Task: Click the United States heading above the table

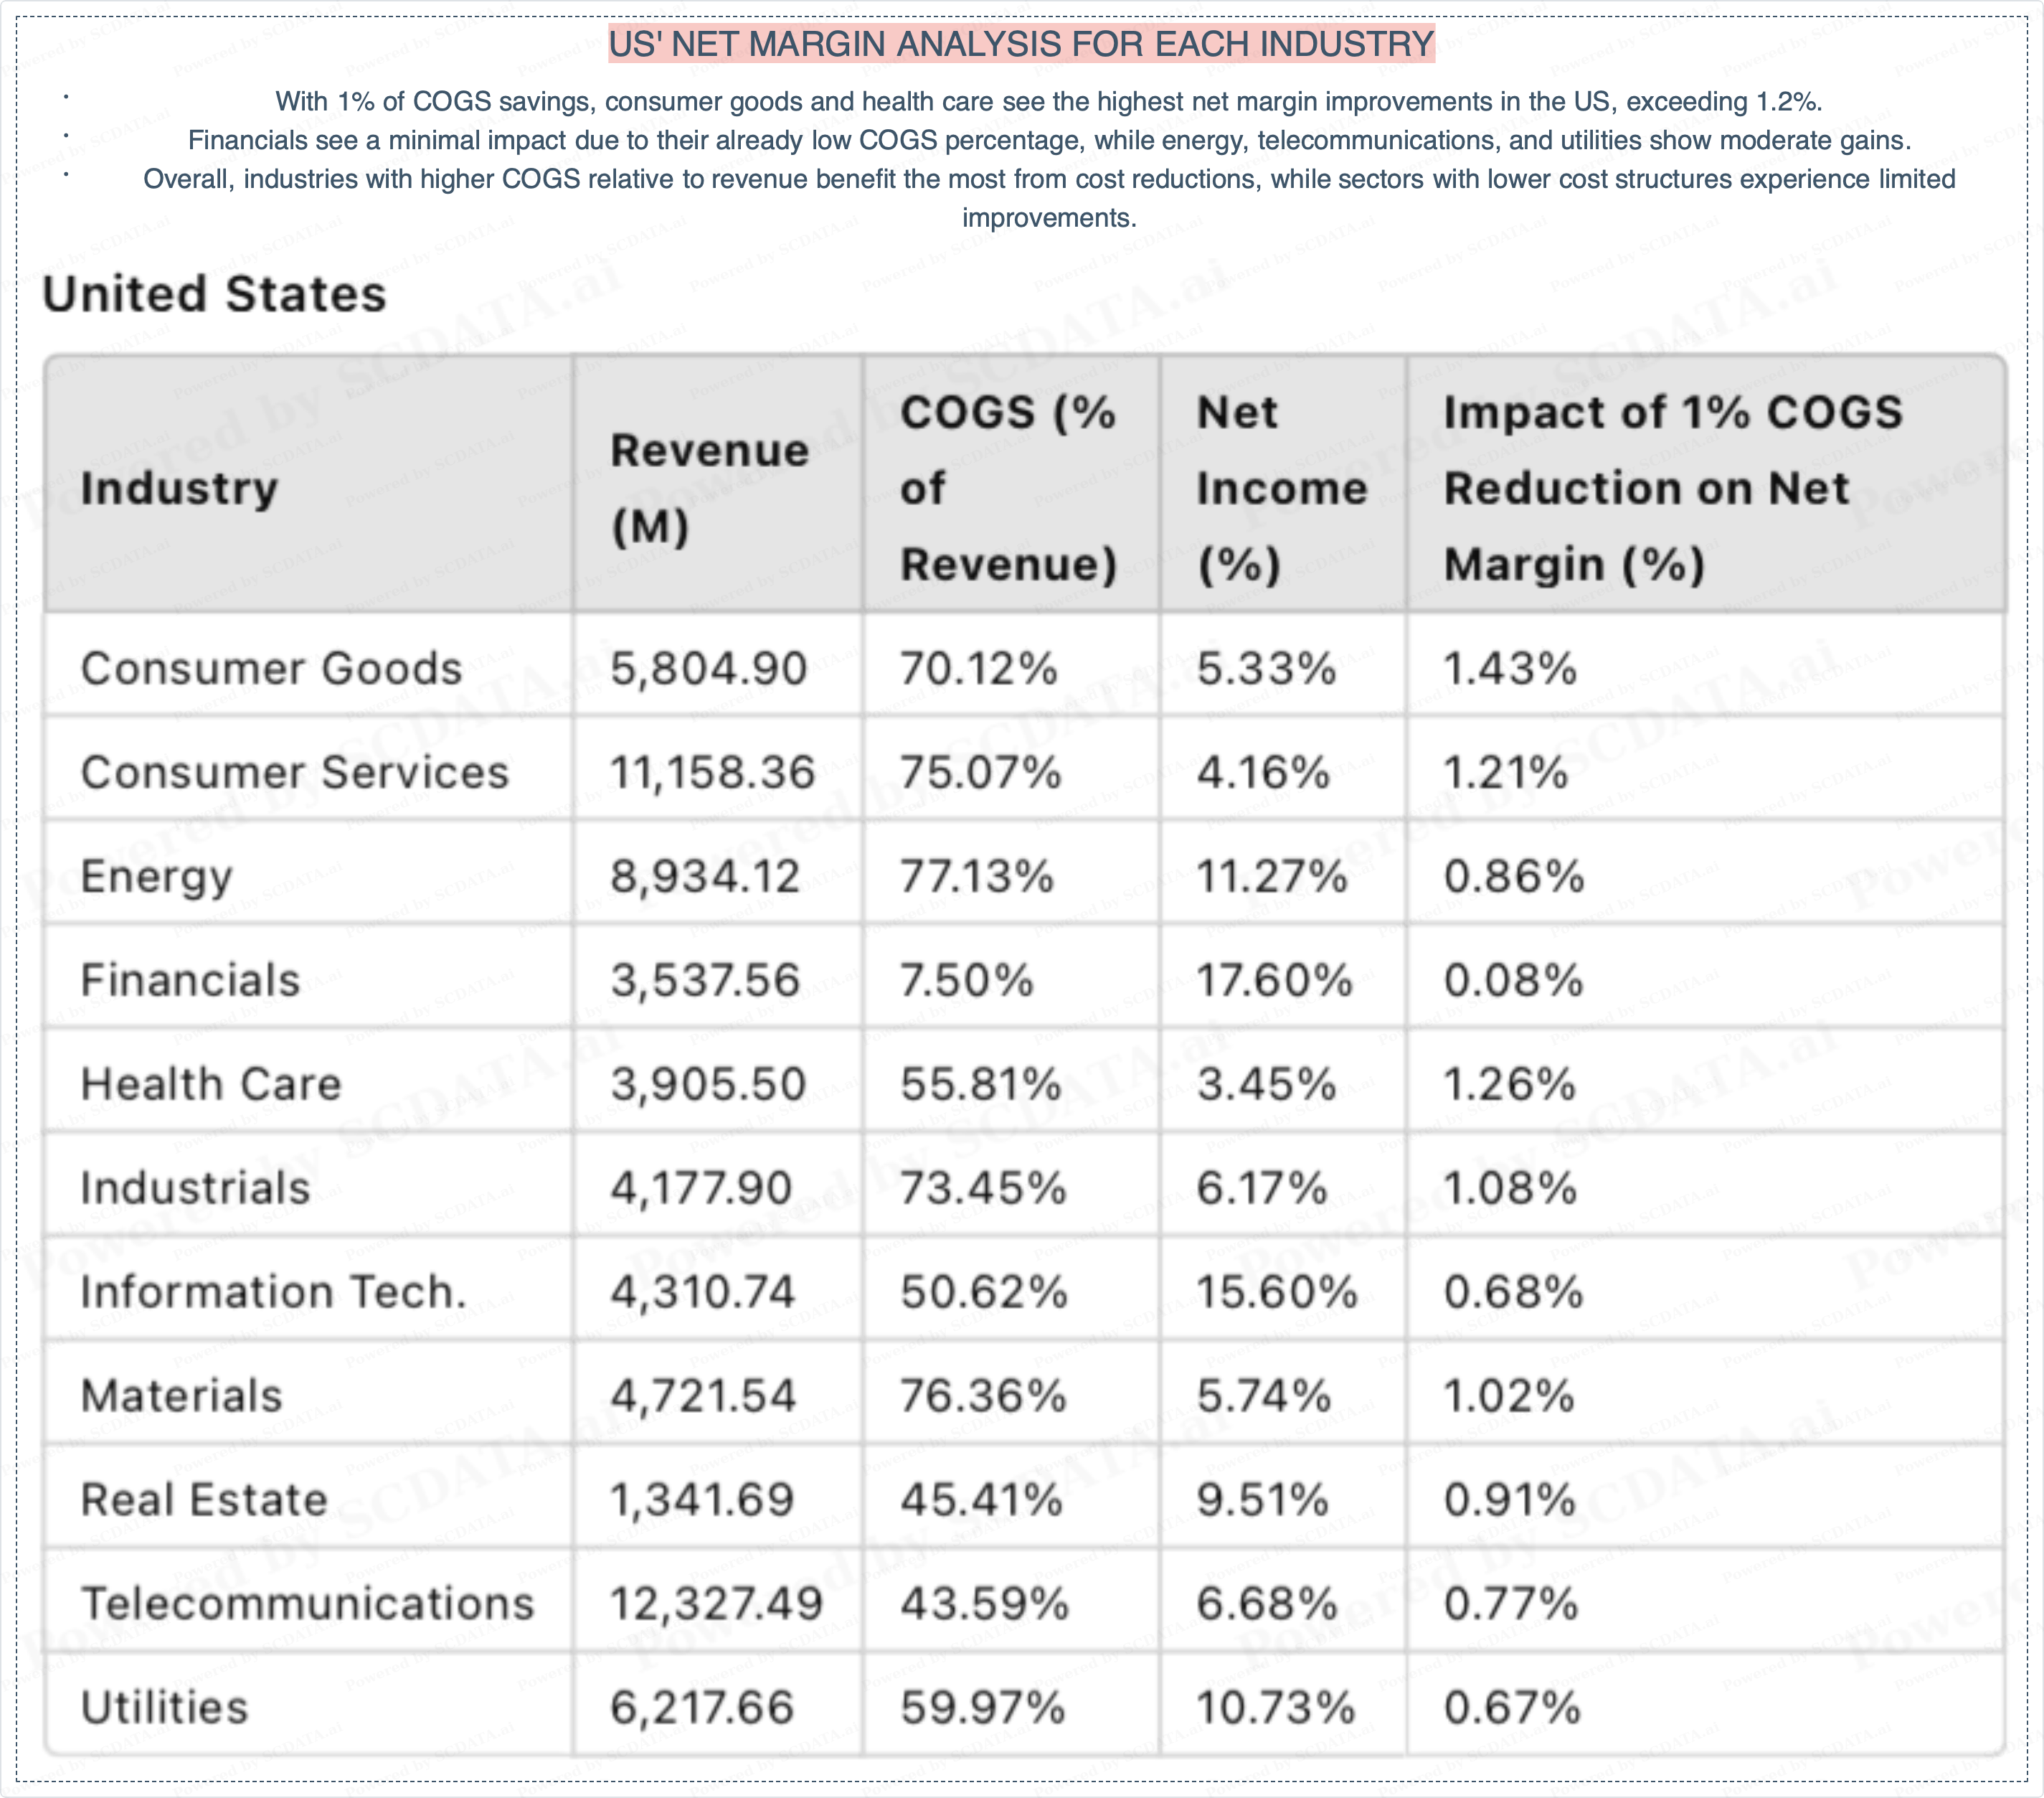Action: (214, 294)
